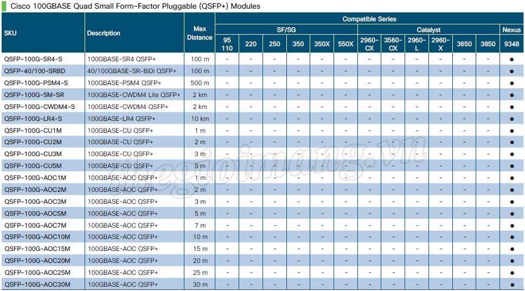Click the 20 m distance cell
The image size is (525, 291).
coord(200,261)
